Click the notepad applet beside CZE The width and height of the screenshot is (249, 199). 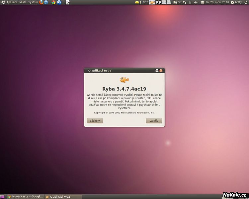pos(175,2)
